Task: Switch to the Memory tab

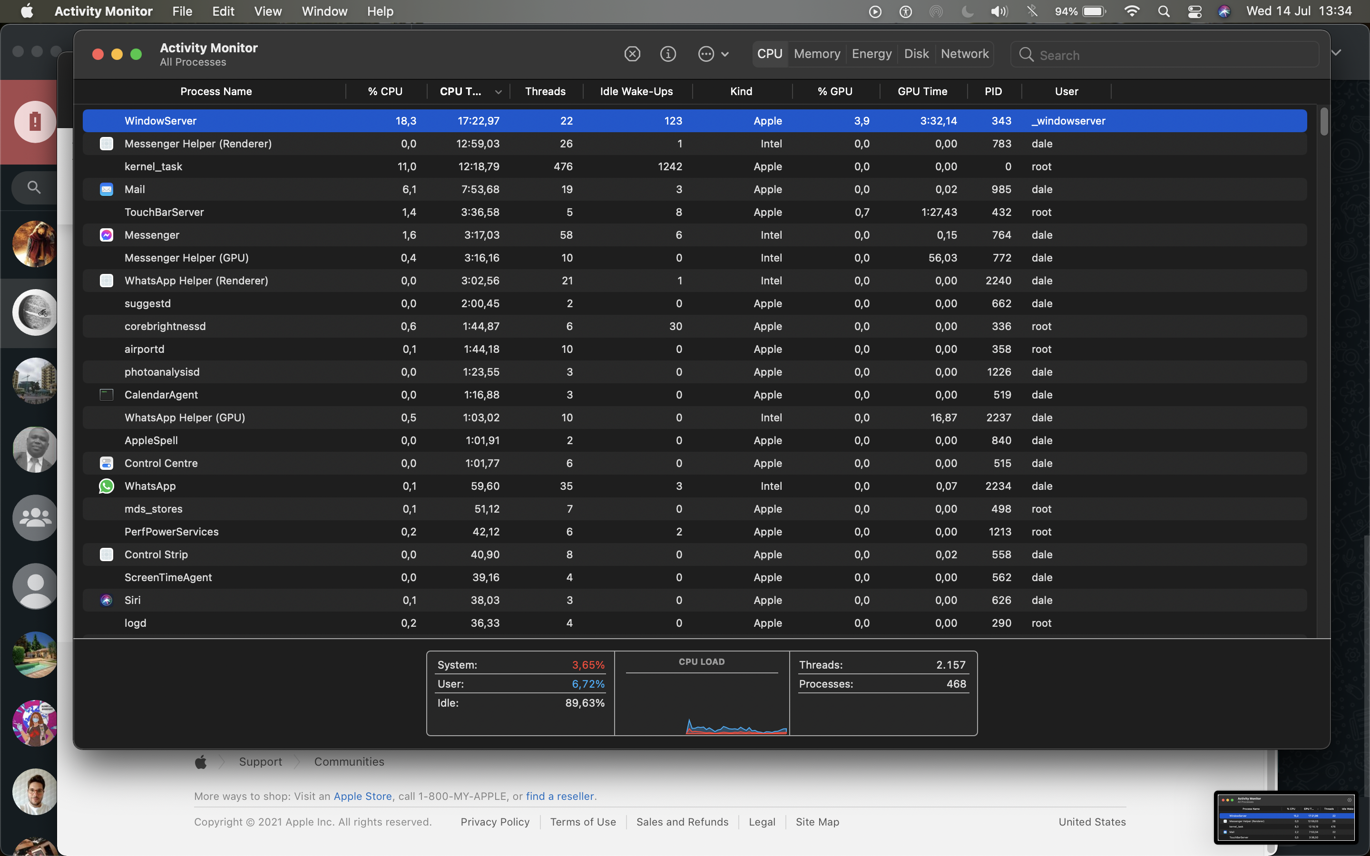Action: [816, 54]
